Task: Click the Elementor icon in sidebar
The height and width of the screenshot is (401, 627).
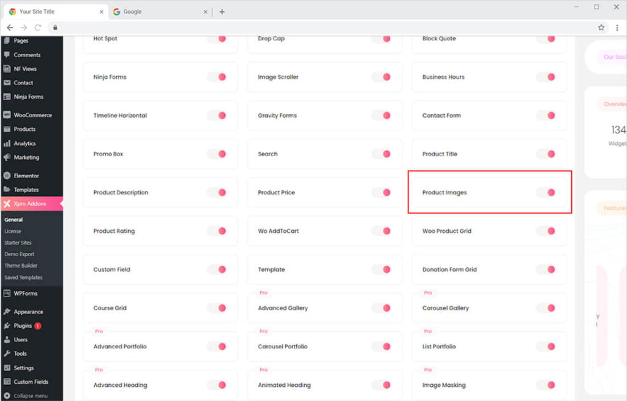Action: [7, 176]
